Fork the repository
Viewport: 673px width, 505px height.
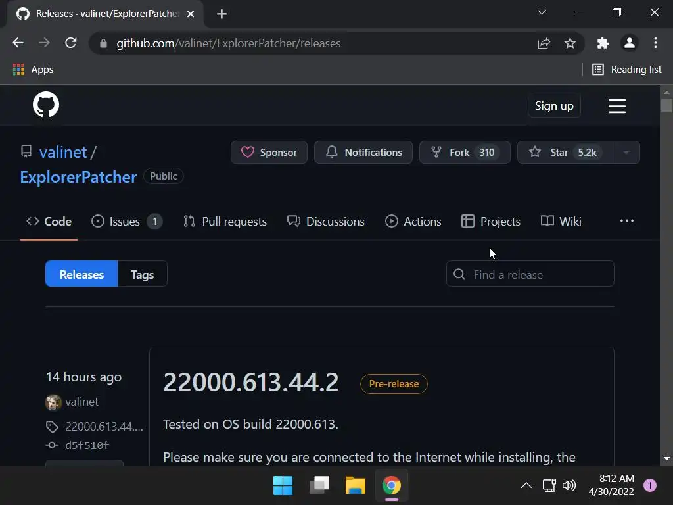[x=465, y=153]
